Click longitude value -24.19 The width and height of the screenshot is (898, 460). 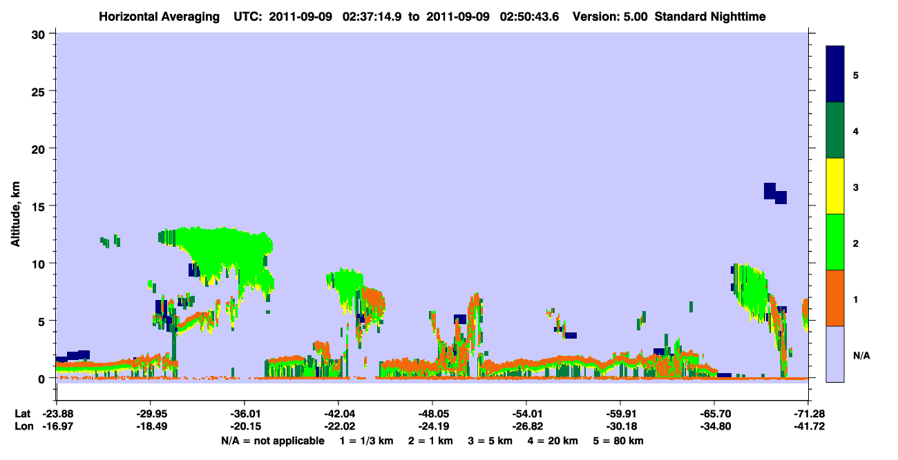[432, 426]
